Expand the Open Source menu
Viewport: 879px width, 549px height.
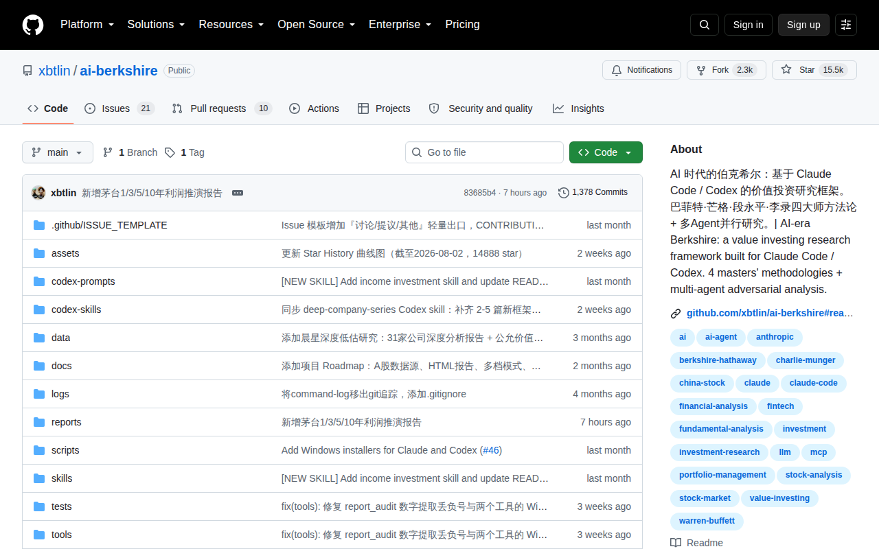(317, 25)
